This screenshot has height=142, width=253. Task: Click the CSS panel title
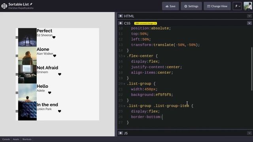127,23
